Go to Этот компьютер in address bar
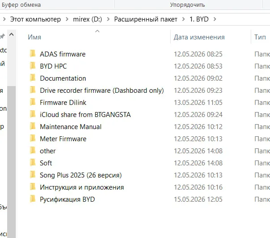 [35, 19]
